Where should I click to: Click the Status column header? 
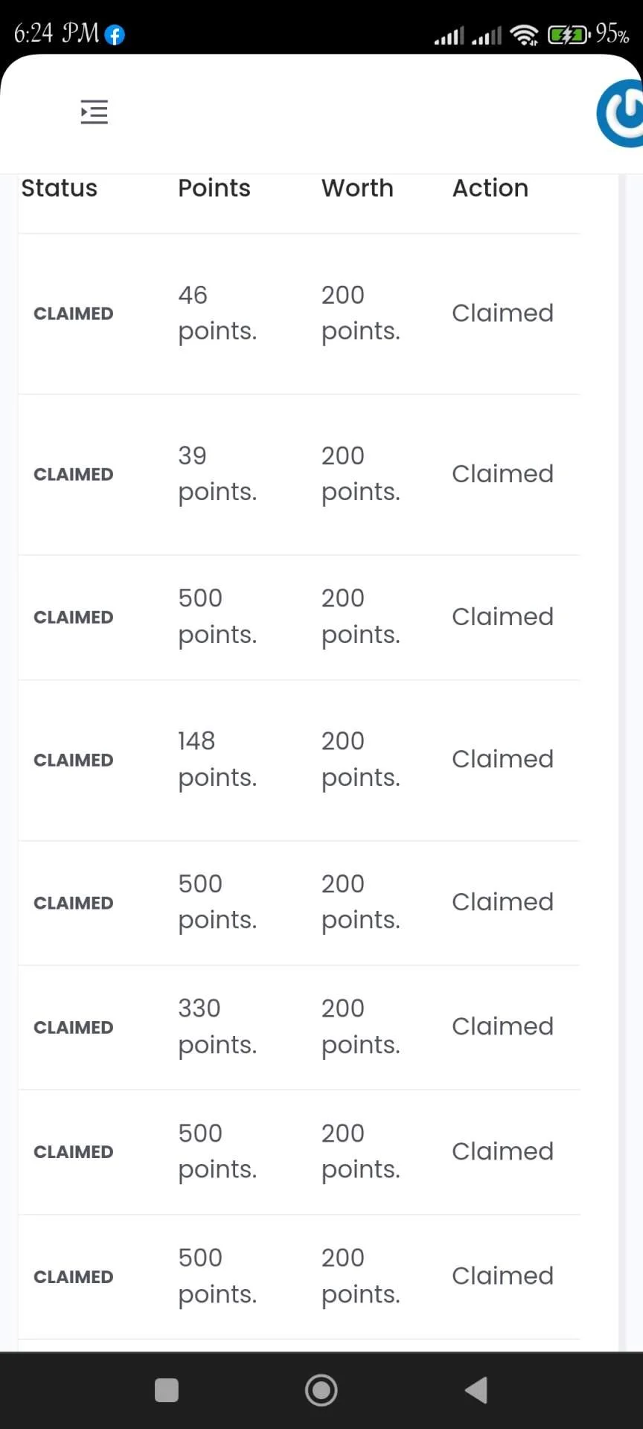coord(60,188)
